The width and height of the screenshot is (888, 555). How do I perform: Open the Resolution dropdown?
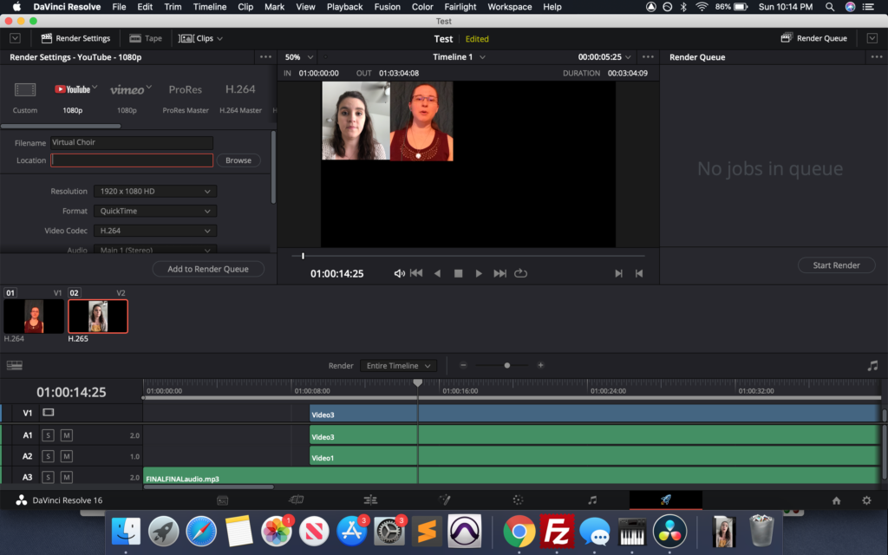[x=155, y=191]
